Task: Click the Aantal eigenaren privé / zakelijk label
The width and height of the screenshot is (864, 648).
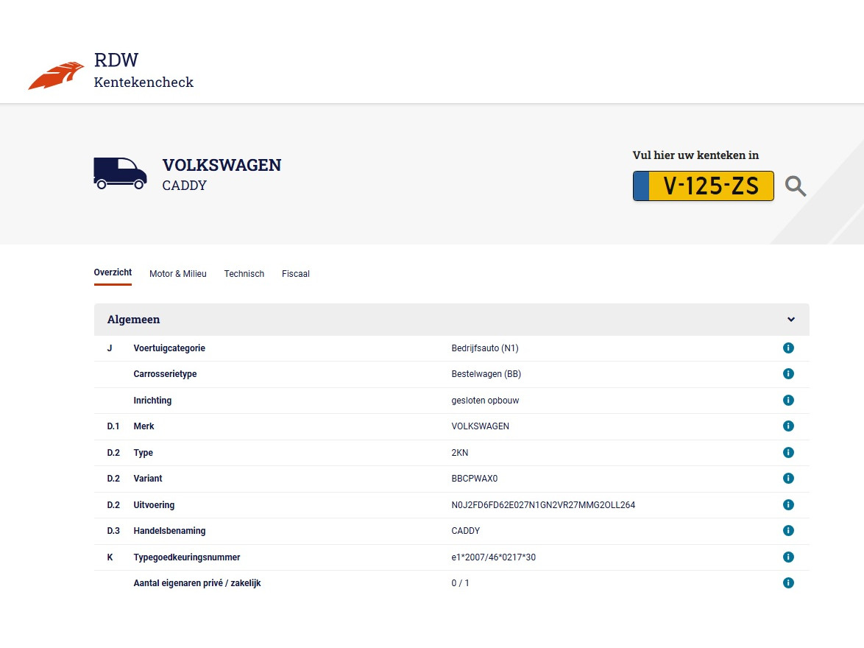Action: click(197, 583)
